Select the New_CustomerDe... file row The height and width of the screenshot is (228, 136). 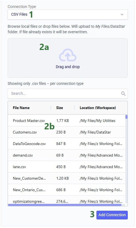pos(67,178)
